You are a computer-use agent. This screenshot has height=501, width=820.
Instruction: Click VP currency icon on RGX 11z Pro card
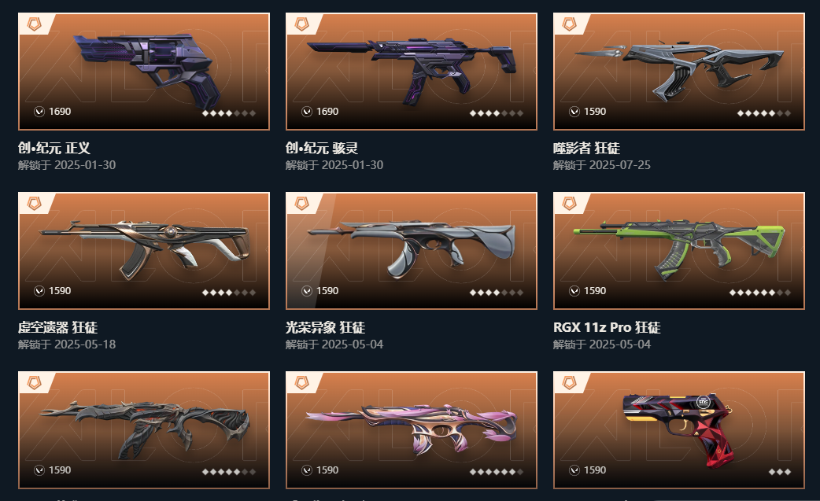pyautogui.click(x=574, y=291)
